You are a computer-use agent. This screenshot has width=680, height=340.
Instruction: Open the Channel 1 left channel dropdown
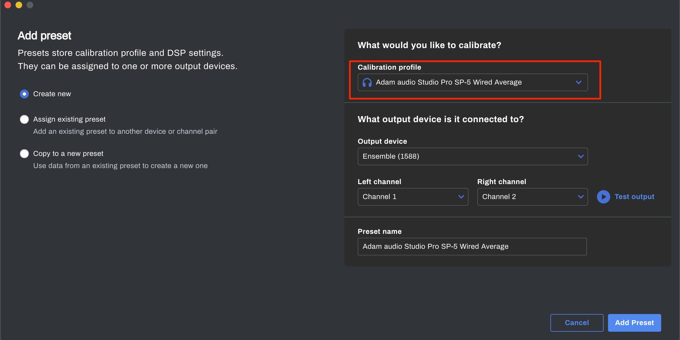coord(413,197)
